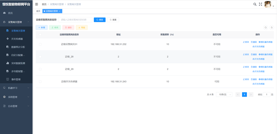
Task: Open 开关传感器 link for 边缘采集网关01
Action: [x=258, y=47]
